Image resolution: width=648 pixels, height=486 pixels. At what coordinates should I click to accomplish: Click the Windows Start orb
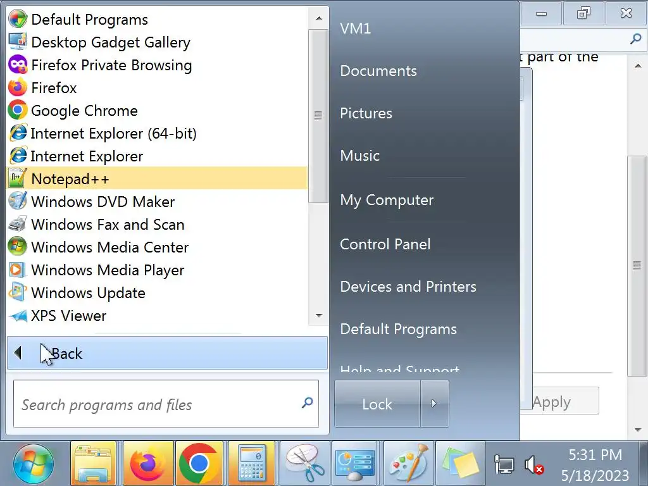click(x=34, y=464)
